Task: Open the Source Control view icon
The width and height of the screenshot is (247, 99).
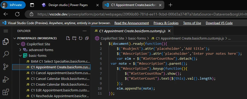Action: click(x=6, y=67)
